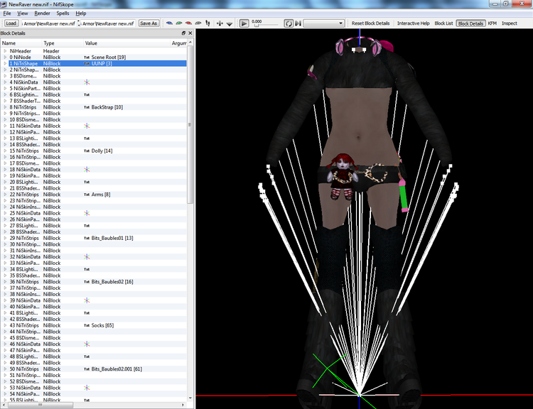Click the Save As button

[149, 23]
